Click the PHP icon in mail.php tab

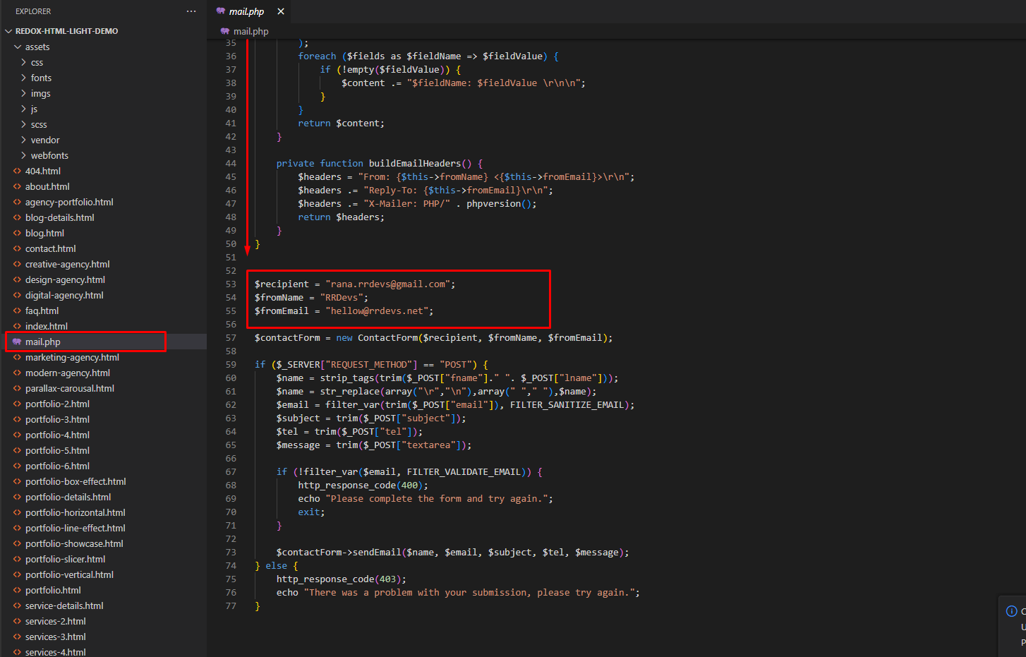(x=221, y=11)
